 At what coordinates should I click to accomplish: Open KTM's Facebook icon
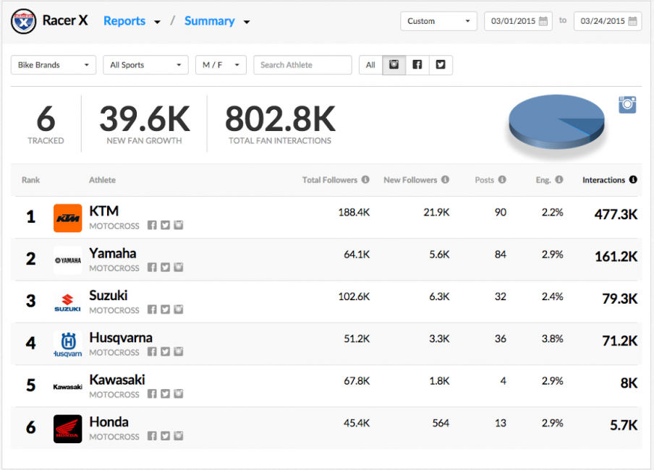[152, 226]
